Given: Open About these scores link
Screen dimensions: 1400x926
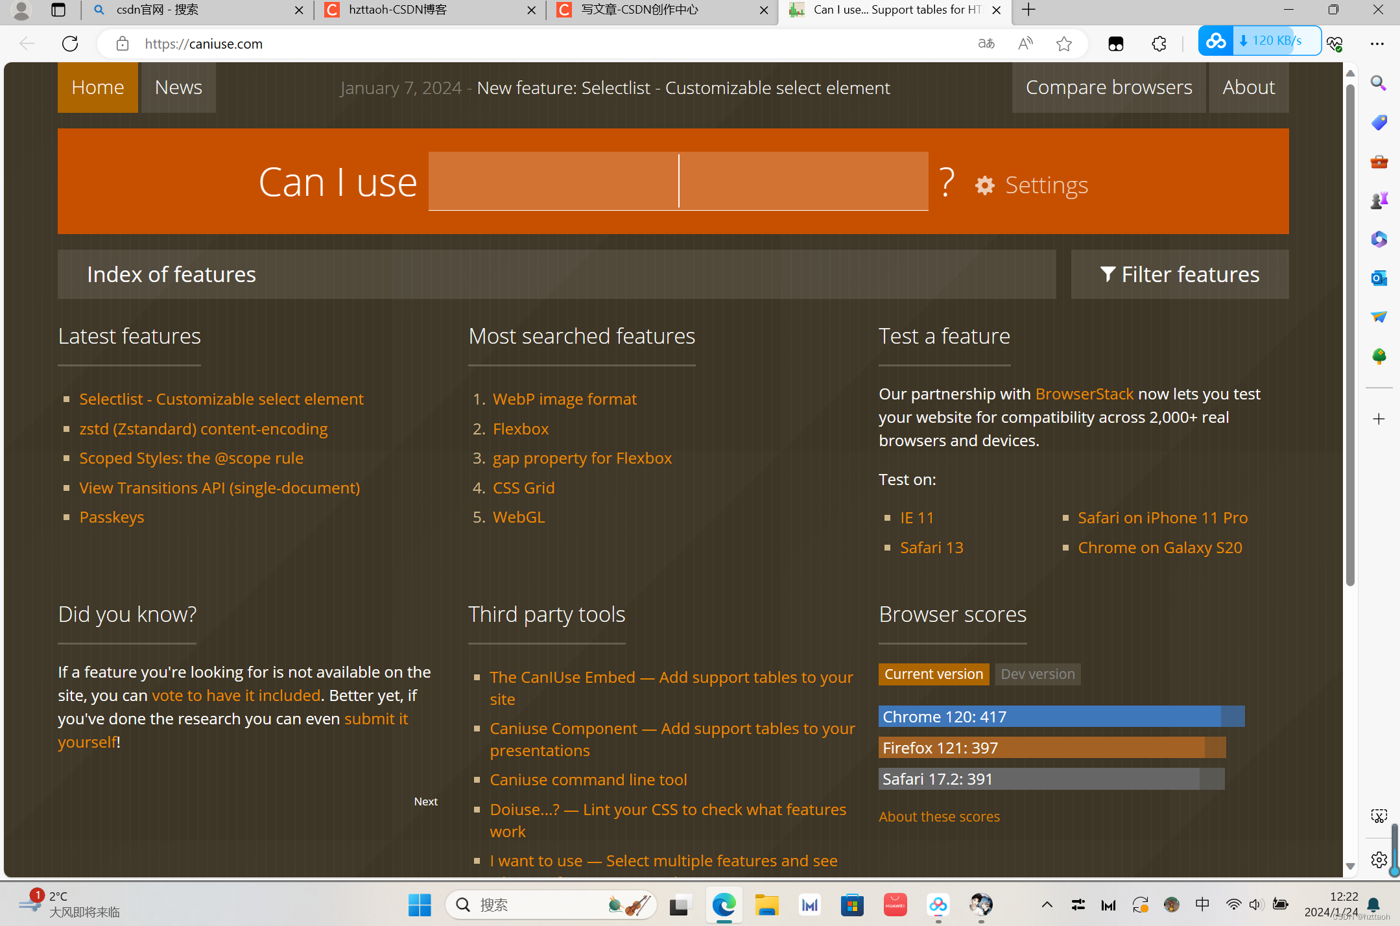Looking at the screenshot, I should [939, 816].
